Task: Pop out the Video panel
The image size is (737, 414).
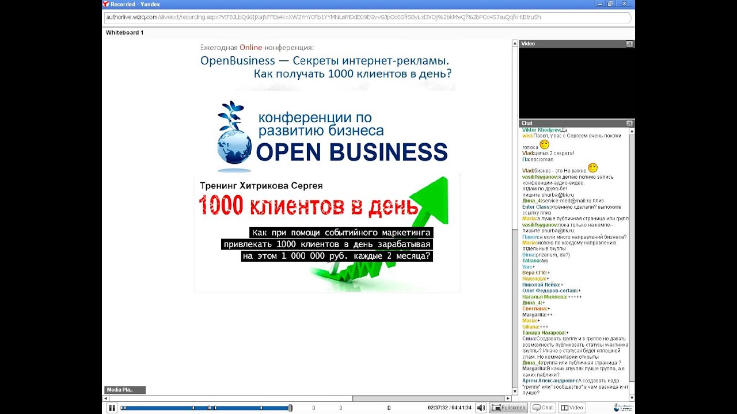Action: tap(629, 44)
